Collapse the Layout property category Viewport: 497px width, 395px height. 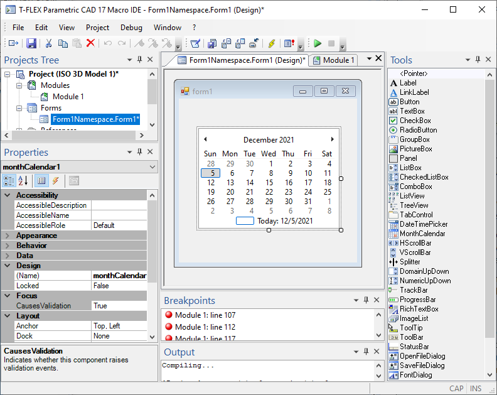pyautogui.click(x=8, y=316)
